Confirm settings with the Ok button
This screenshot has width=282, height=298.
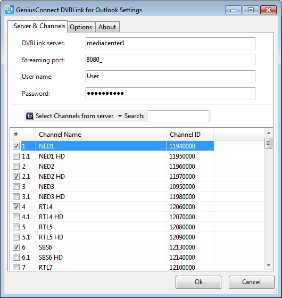tap(198, 282)
